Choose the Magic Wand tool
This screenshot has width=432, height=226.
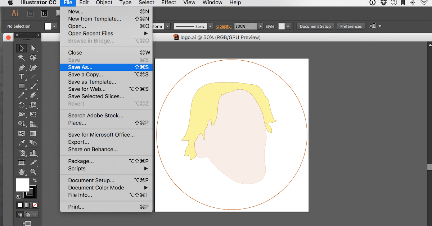pos(22,58)
